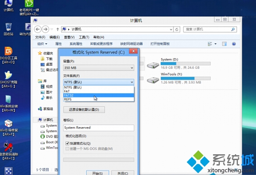Select Music library in navigation pane
Image resolution: width=256 pixels, height=175 pixels.
click(47, 98)
